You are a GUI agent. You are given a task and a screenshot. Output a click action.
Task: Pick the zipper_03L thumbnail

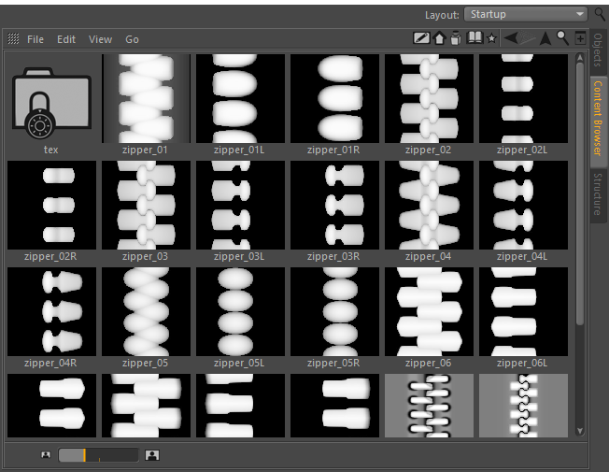240,205
